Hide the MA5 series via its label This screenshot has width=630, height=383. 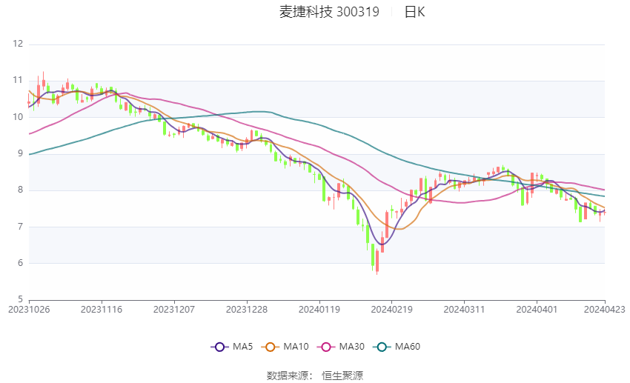(242, 347)
